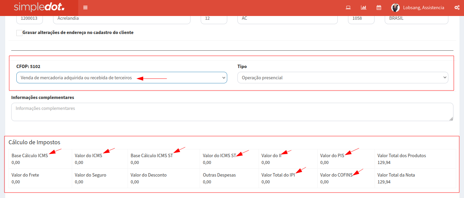464x198 pixels.
Task: Open the bar chart reports icon
Action: click(363, 7)
